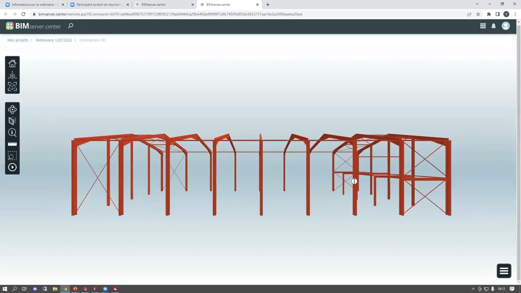The image size is (521, 293).
Task: Activate the zoom-to-selection window tool
Action: click(x=12, y=156)
